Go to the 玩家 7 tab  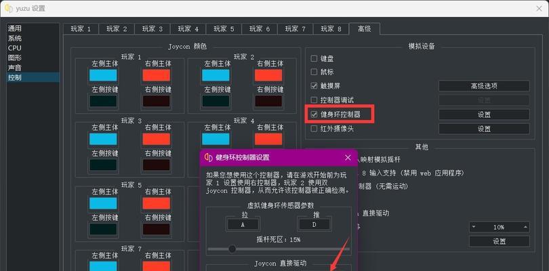[295, 29]
